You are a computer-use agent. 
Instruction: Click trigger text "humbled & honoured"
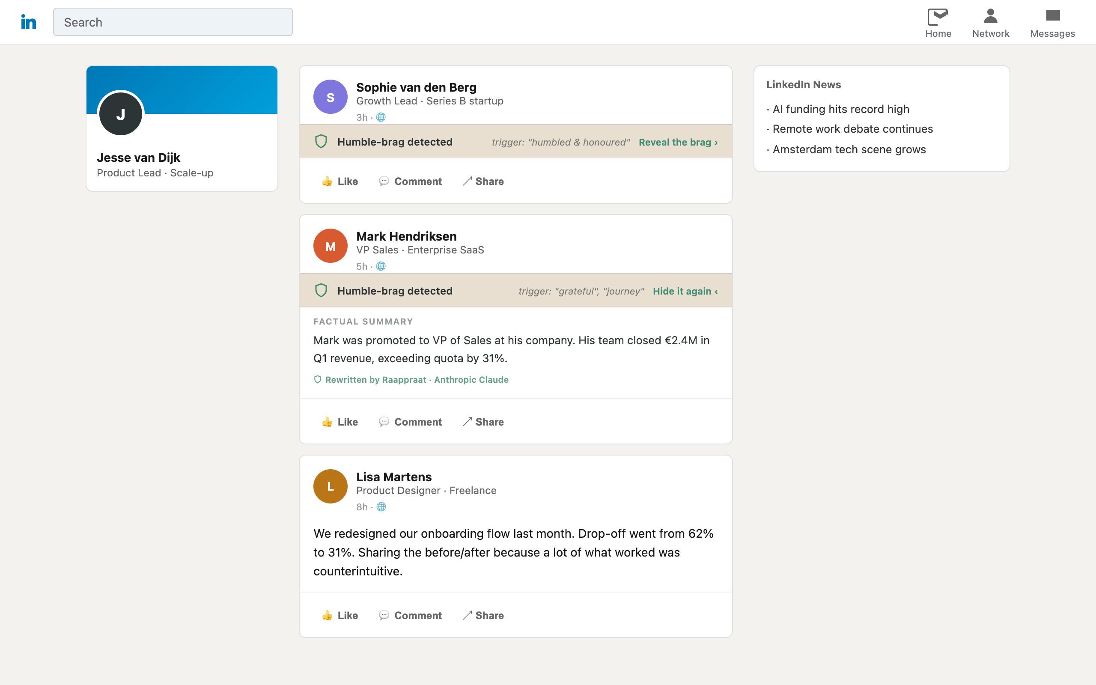561,142
